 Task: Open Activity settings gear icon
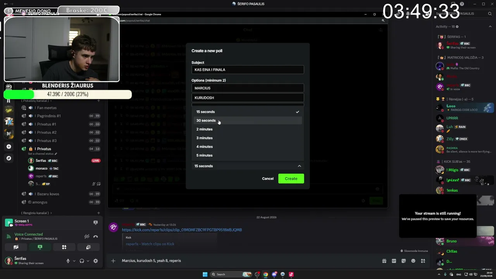(457, 27)
